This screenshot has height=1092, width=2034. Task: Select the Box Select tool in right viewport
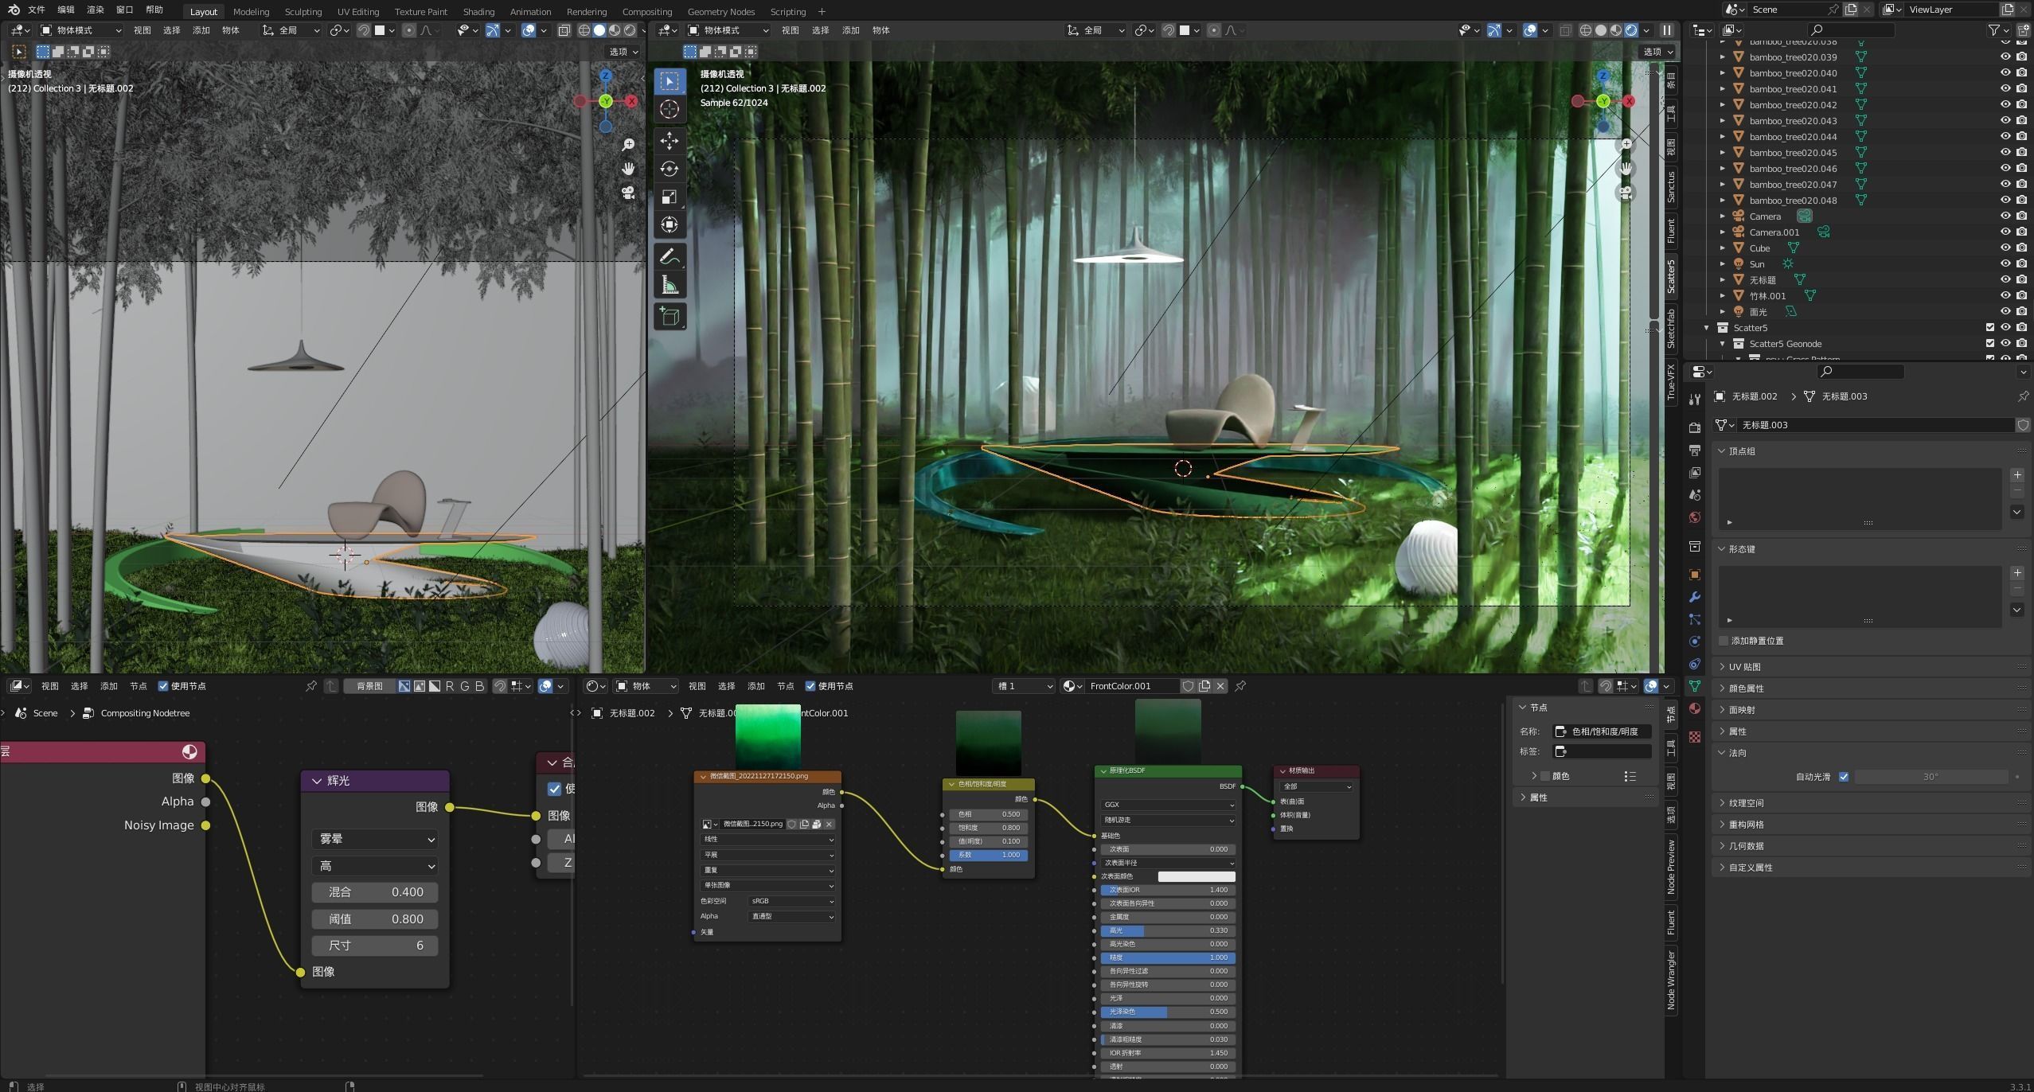point(670,81)
